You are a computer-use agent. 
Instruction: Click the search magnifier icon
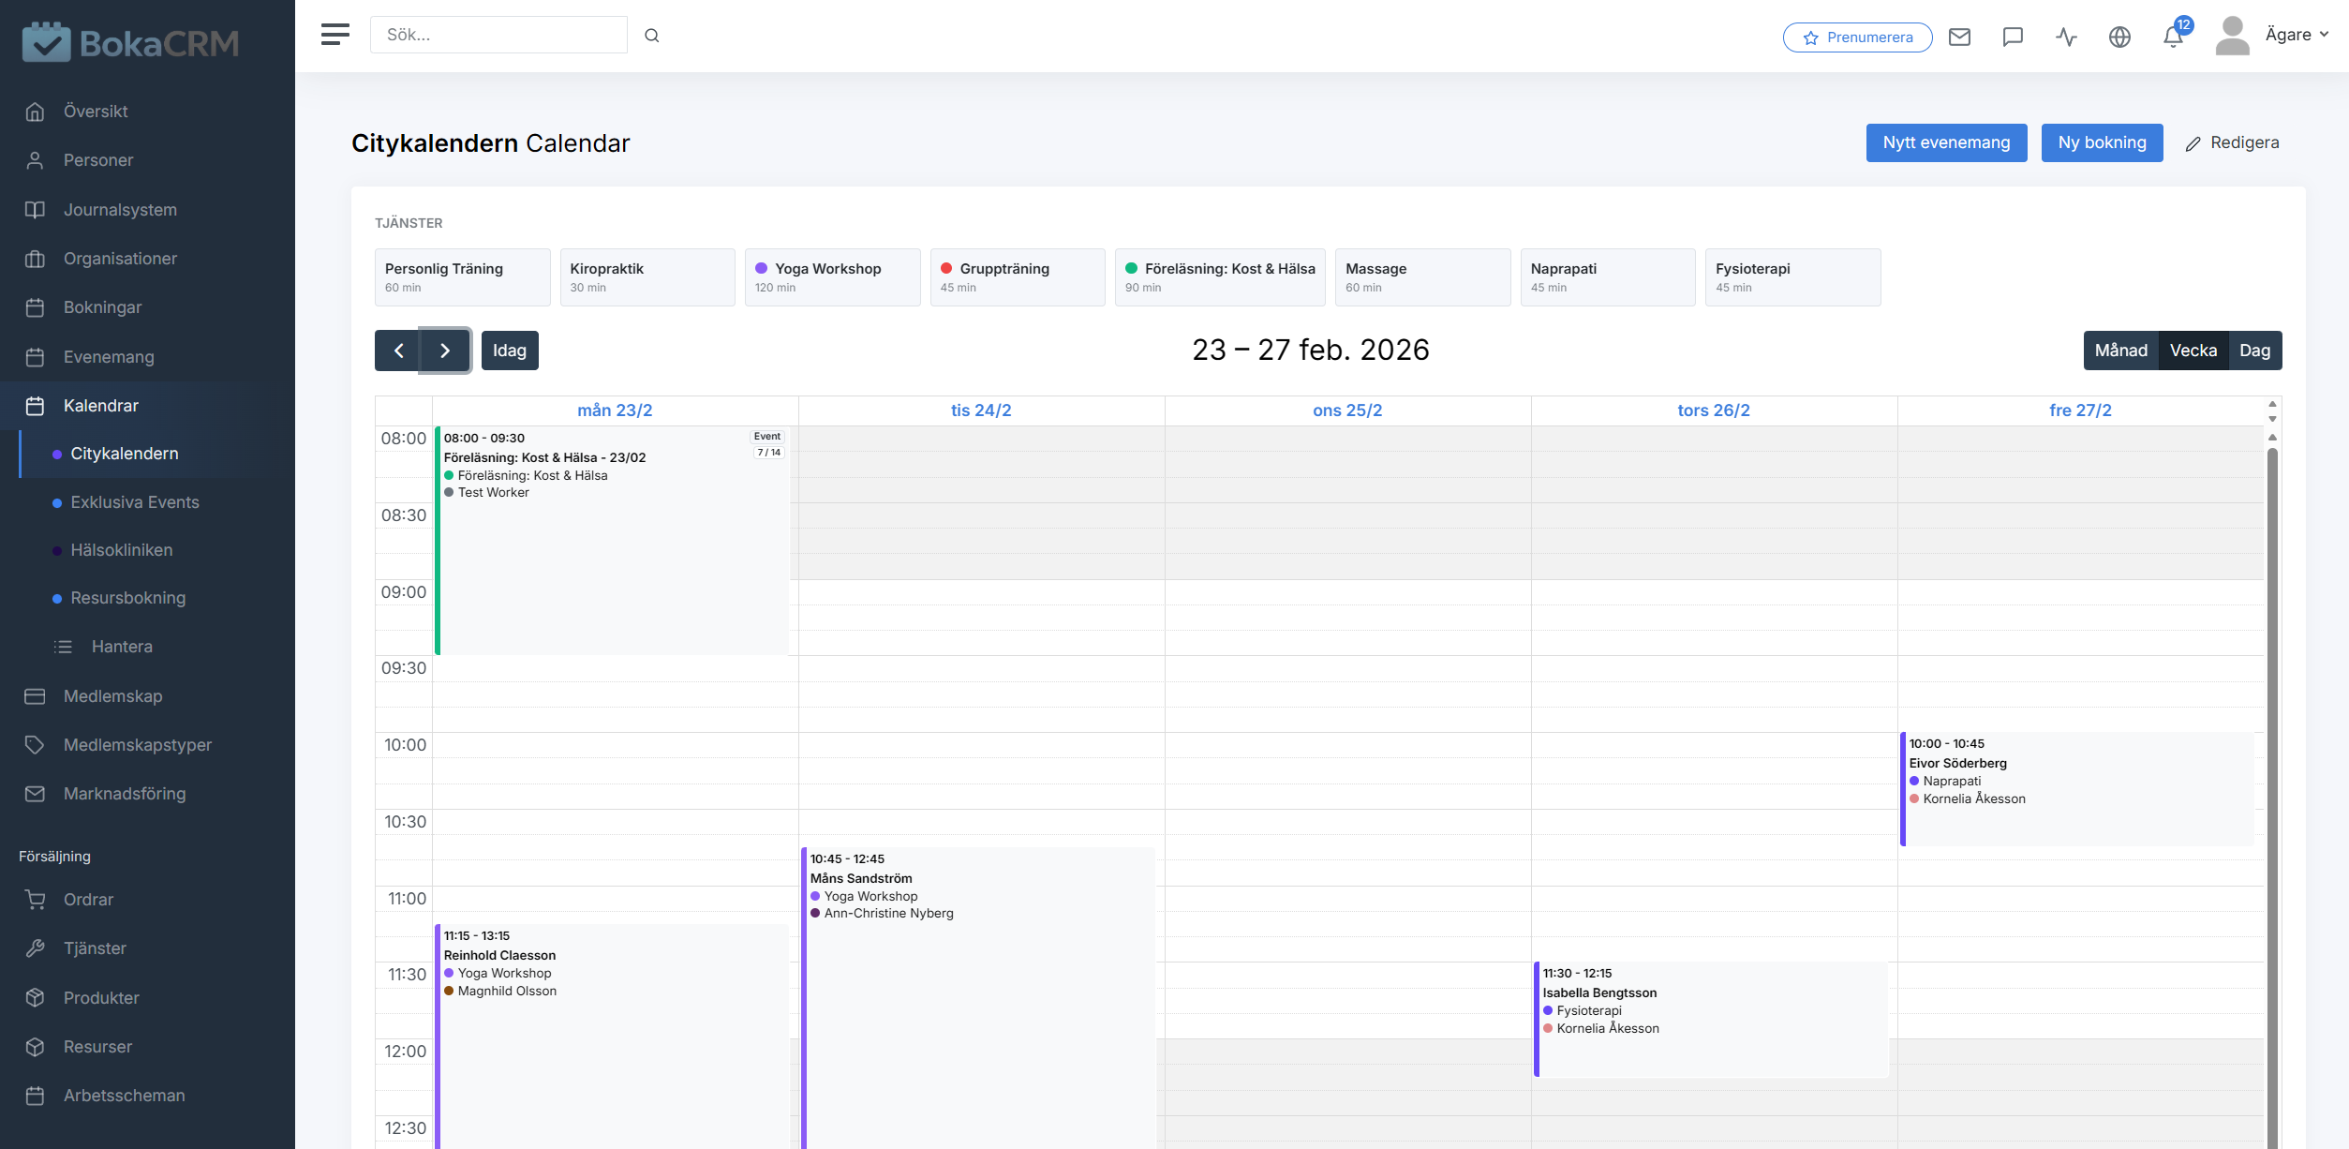click(652, 35)
